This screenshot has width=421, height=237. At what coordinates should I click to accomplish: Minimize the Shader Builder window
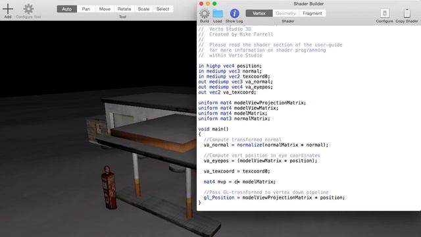[x=208, y=3]
